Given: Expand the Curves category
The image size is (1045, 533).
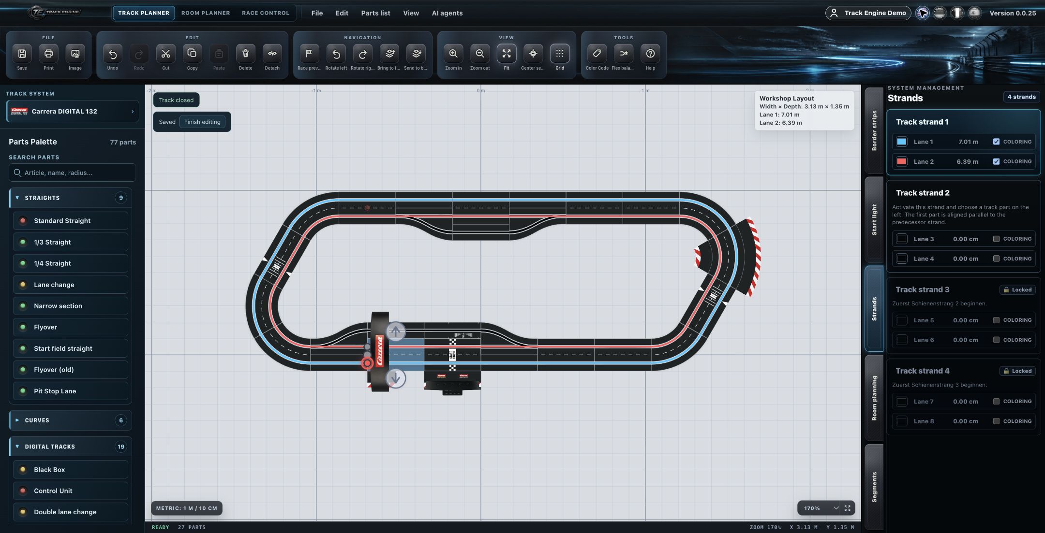Looking at the screenshot, I should pyautogui.click(x=70, y=420).
